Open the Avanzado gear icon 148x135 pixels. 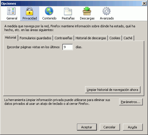[106, 11]
